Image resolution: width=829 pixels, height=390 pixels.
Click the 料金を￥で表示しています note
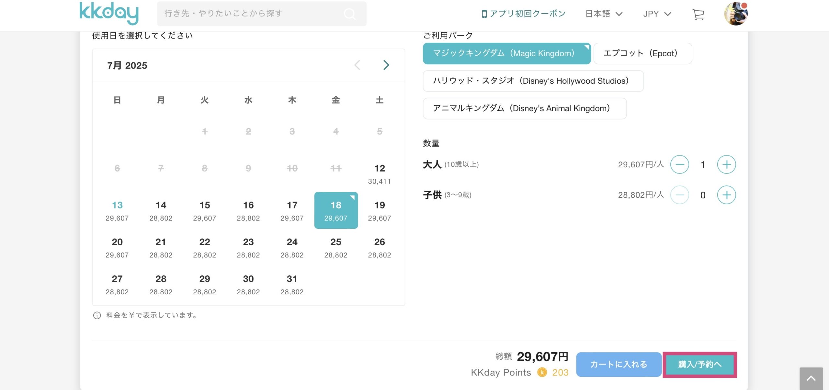(152, 315)
